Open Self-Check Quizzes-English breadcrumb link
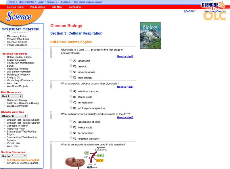Image resolution: width=230 pixels, height=169 pixels. tap(88, 2)
